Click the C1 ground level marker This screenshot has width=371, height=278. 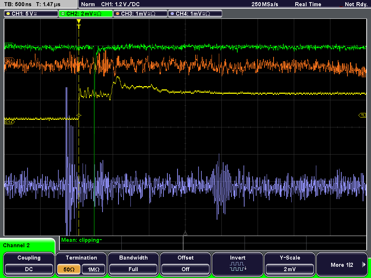coord(10,122)
